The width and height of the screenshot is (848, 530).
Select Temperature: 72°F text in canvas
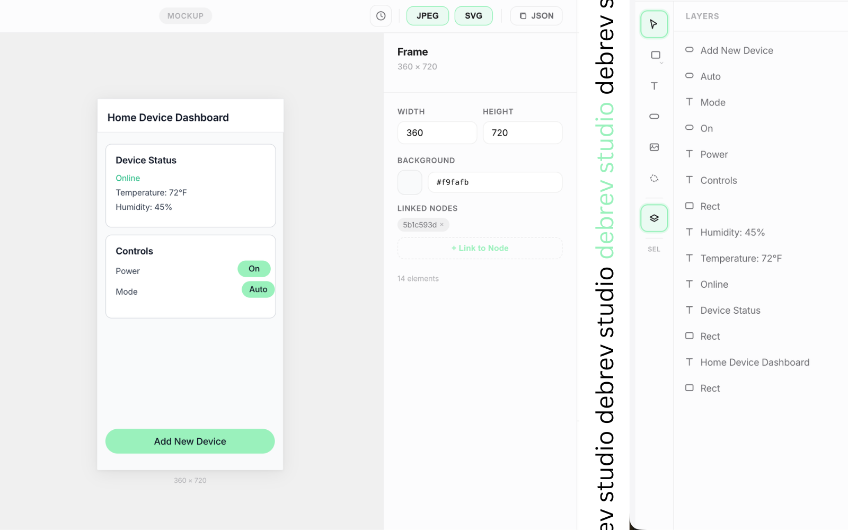[x=151, y=193]
